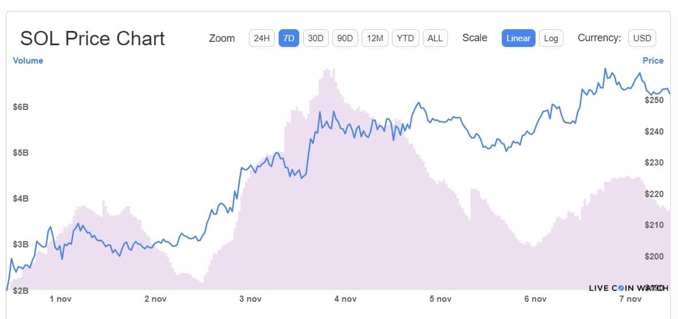Open the USD currency selector
Image resolution: width=678 pixels, height=319 pixels.
click(643, 38)
